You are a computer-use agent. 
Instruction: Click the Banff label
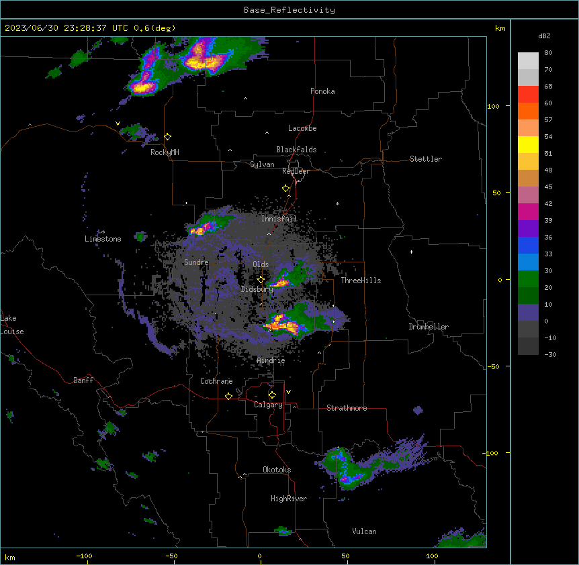click(x=83, y=380)
